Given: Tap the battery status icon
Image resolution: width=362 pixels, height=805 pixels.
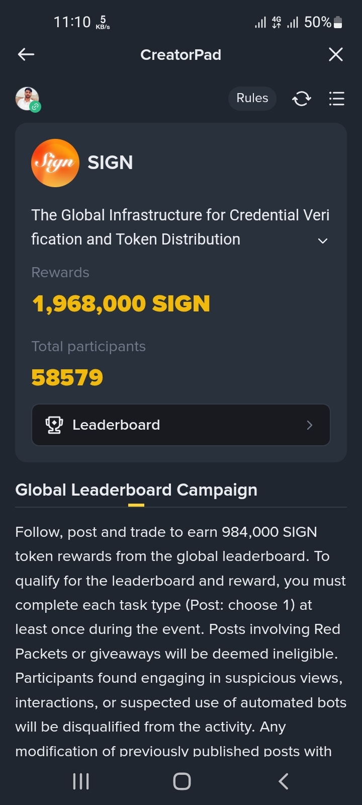Looking at the screenshot, I should [x=338, y=22].
